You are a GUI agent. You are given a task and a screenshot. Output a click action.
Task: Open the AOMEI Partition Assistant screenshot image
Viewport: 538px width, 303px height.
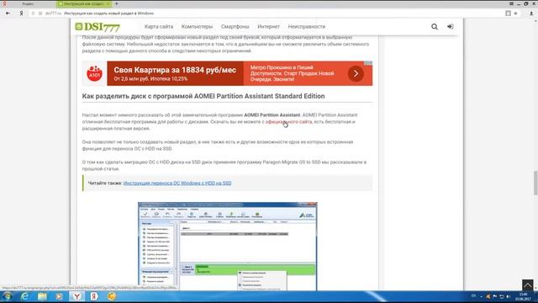pyautogui.click(x=228, y=247)
